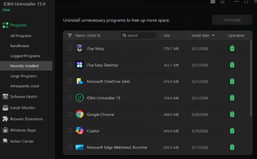This screenshot has height=159, width=257.
Task: Click the iTop Easy Desktop name text
Action: pyautogui.click(x=102, y=65)
